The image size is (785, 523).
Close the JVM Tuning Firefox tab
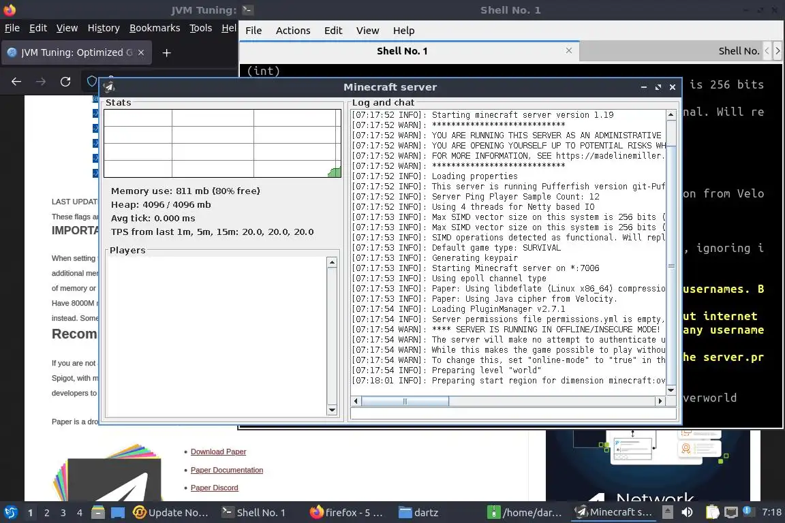(141, 52)
